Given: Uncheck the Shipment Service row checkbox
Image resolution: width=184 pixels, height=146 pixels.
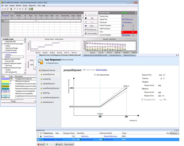Looking at the screenshot, I should click(x=38, y=140).
